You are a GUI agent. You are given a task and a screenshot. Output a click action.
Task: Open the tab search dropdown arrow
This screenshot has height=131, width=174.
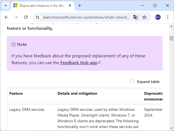click(5, 5)
